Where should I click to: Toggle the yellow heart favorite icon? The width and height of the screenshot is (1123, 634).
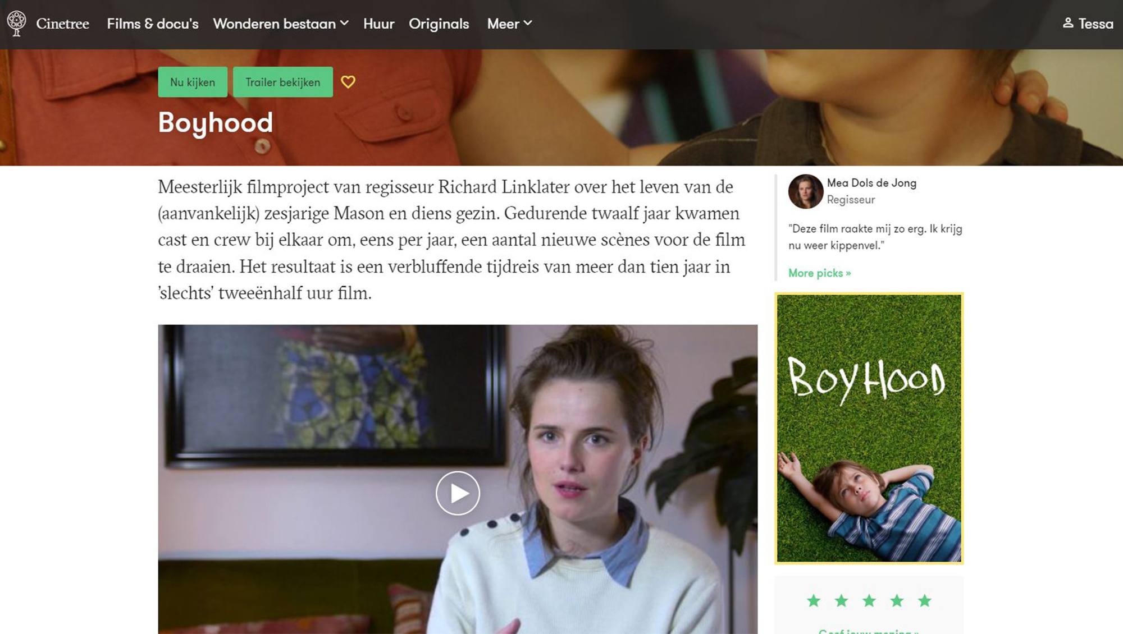pos(348,82)
